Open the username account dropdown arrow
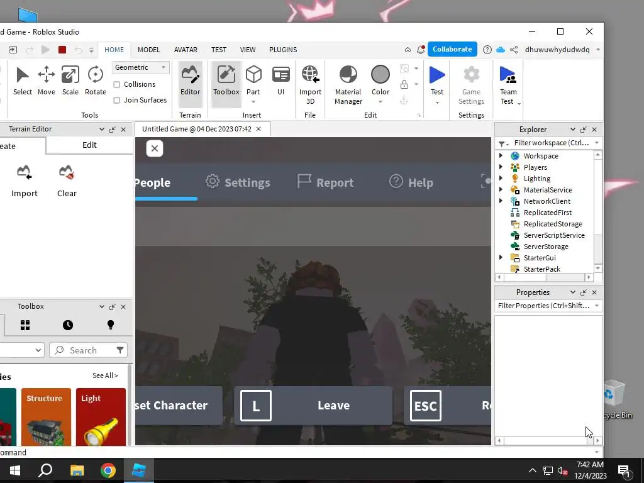Viewport: 644px width, 483px height. pos(597,50)
